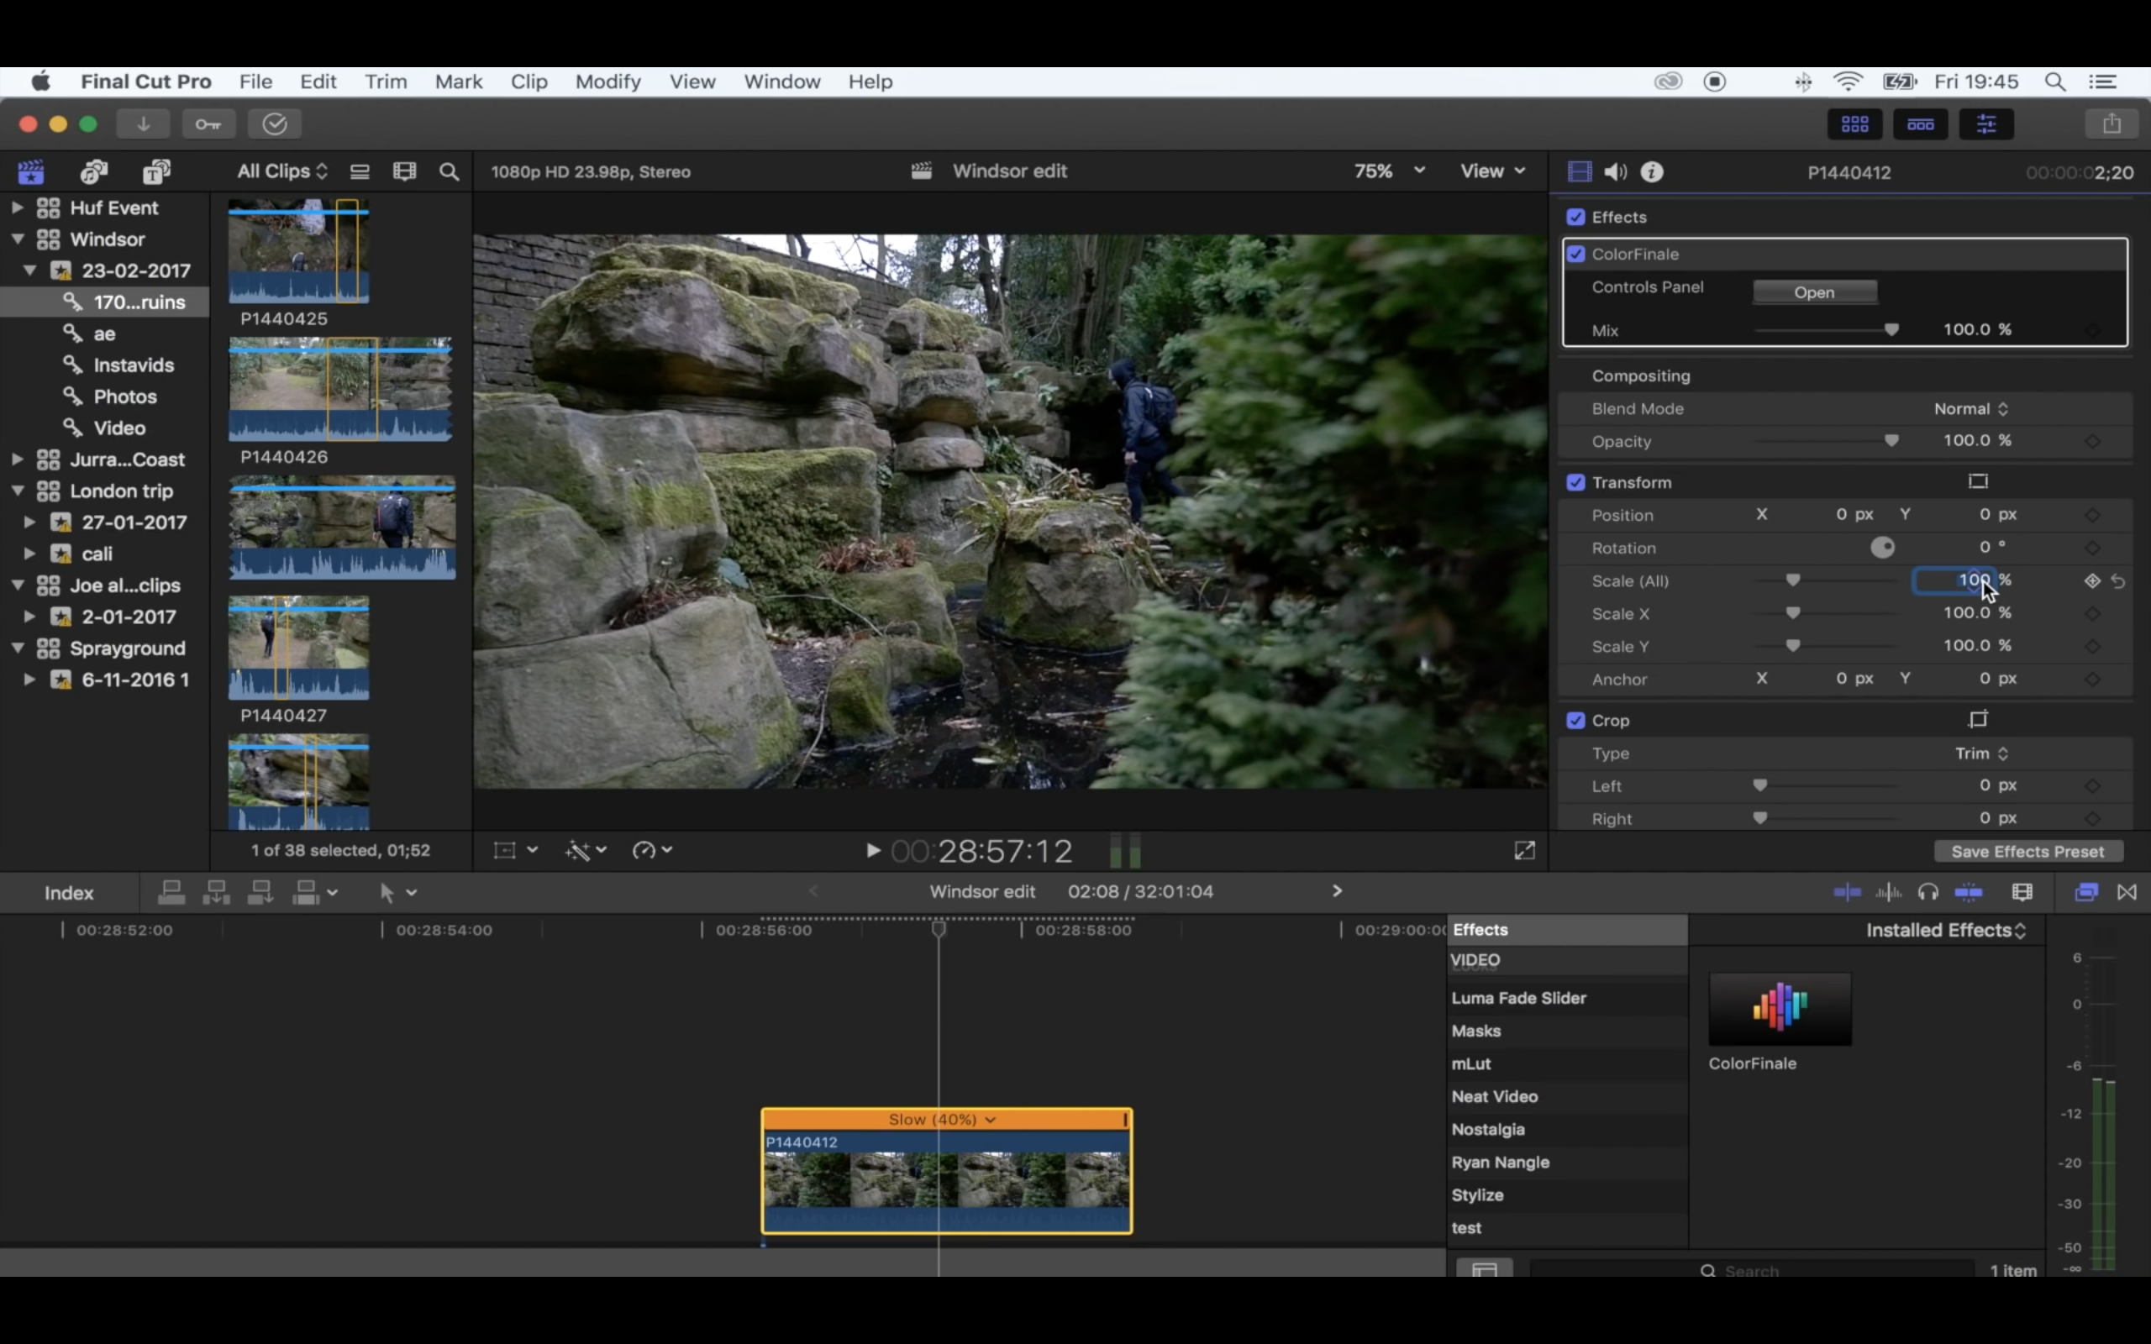
Task: Open the keyword editor key icon
Action: pyautogui.click(x=209, y=123)
